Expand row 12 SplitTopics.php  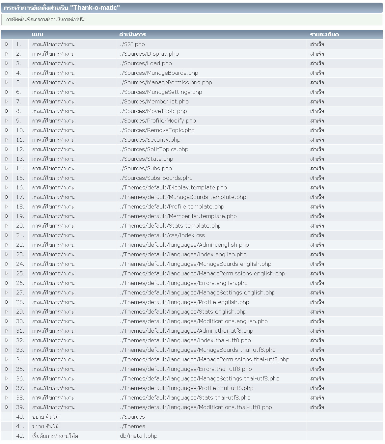tap(7, 149)
